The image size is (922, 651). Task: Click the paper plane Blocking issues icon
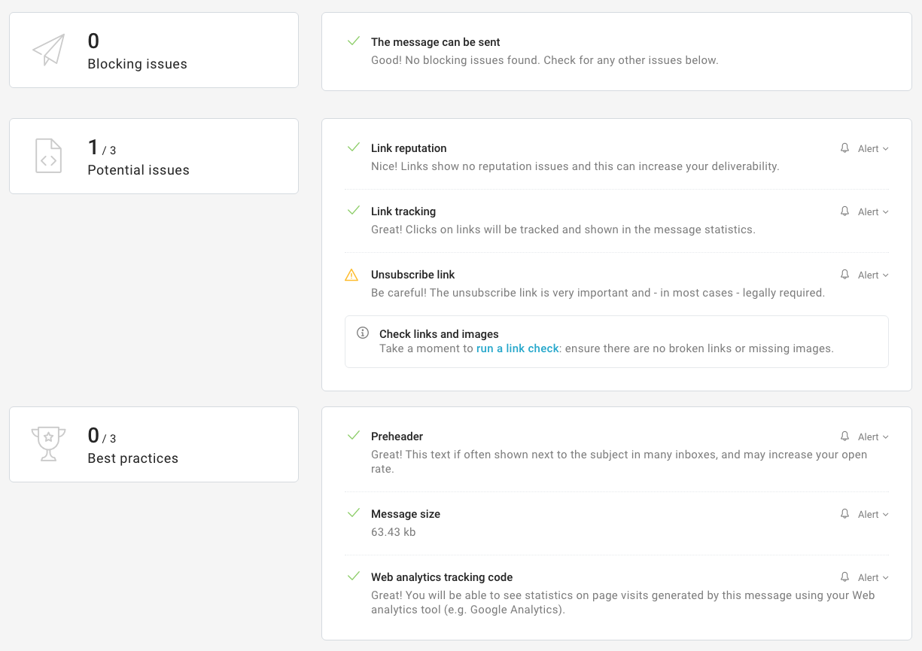tap(49, 50)
